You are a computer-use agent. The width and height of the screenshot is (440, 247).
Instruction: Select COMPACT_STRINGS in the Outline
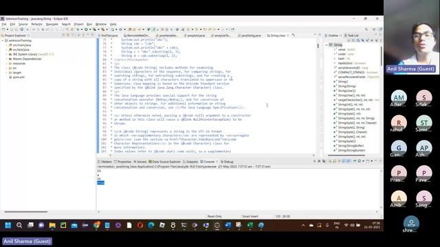pyautogui.click(x=351, y=72)
